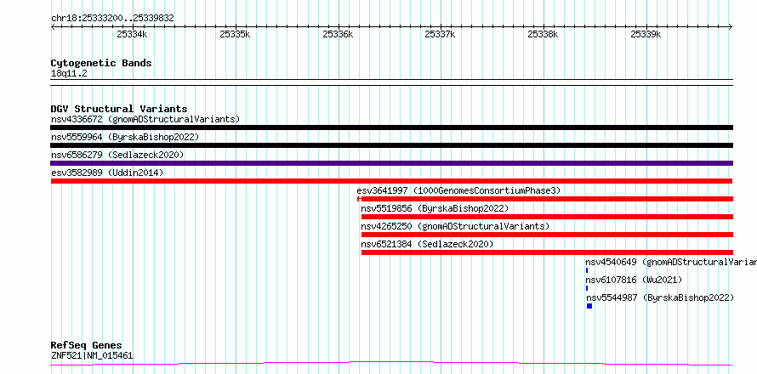The image size is (757, 374).
Task: Click the Cytogenetic Bands track title
Action: [x=101, y=63]
